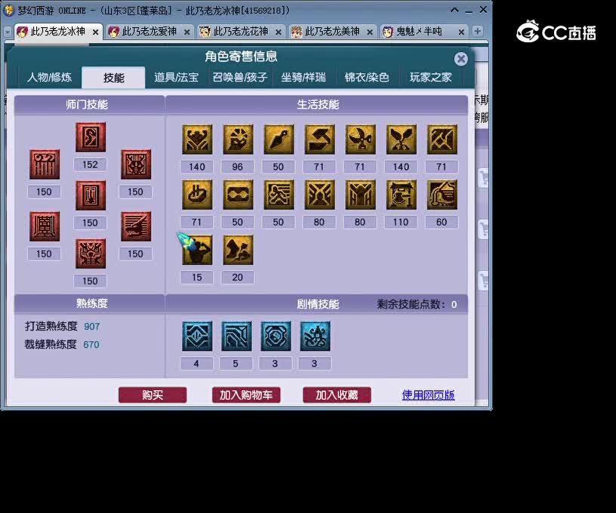Viewport: 616px width, 513px height.
Task: Switch to the 此乃老龙爱神 window tab
Action: pos(149,32)
